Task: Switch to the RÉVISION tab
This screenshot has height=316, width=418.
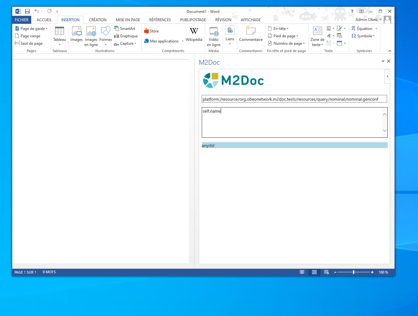Action: 223,20
